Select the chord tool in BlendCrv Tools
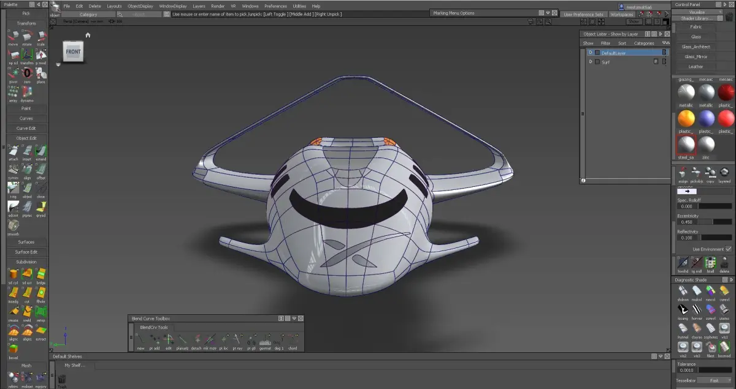The width and height of the screenshot is (736, 389). [x=293, y=341]
